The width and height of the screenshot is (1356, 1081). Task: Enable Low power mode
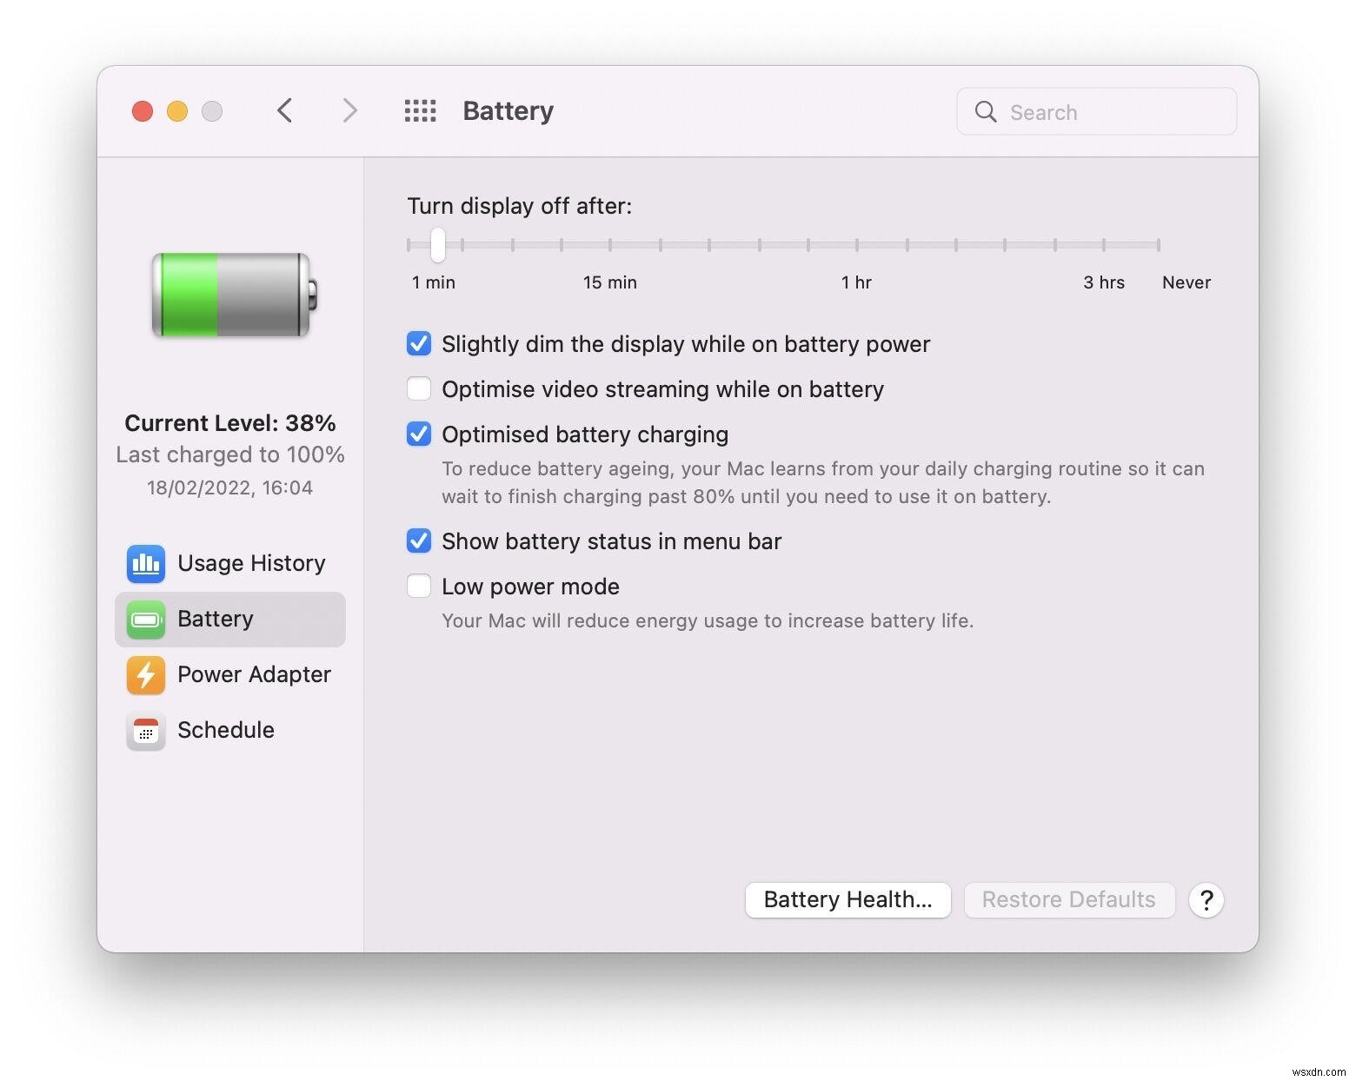pyautogui.click(x=418, y=586)
